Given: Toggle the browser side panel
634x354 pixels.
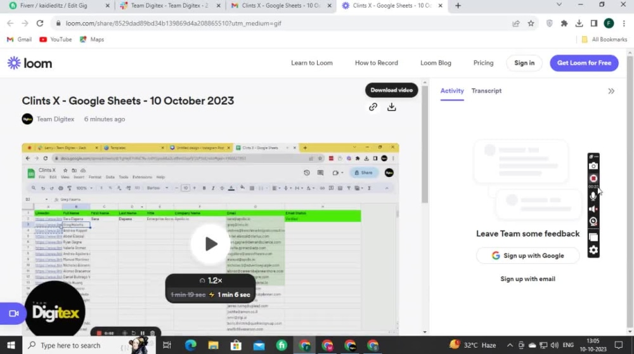Looking at the screenshot, I should pyautogui.click(x=593, y=23).
